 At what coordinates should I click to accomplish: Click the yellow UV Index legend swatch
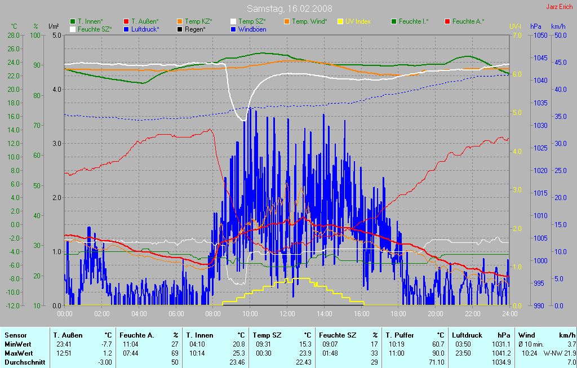[x=340, y=22]
